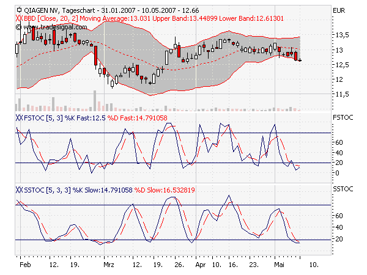This screenshot has width=367, height=275.
Task: Click the 11,5 price axis label
Action: pyautogui.click(x=342, y=94)
